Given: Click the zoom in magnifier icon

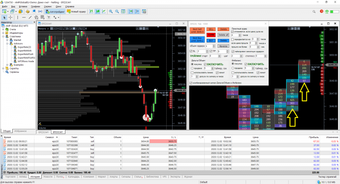Looking at the screenshot, I should (111, 11).
